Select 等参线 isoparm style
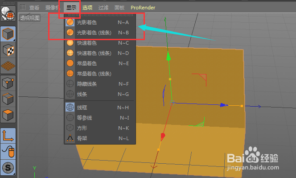Viewport: 296px width, 178px height. (100, 118)
